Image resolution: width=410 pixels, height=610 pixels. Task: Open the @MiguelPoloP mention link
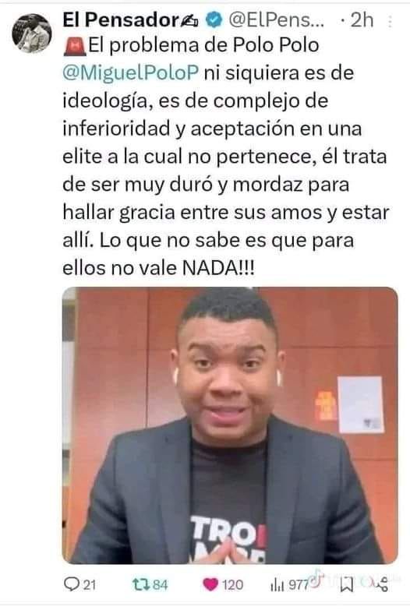(x=130, y=73)
